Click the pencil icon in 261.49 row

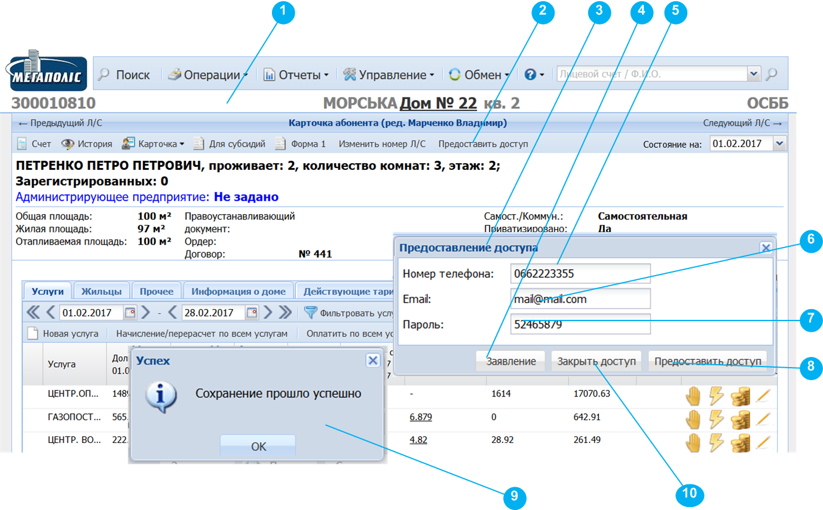click(x=764, y=442)
